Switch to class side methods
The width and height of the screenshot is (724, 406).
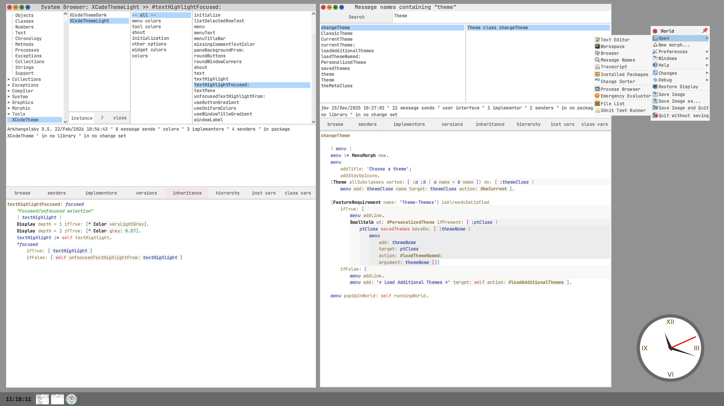coord(120,118)
